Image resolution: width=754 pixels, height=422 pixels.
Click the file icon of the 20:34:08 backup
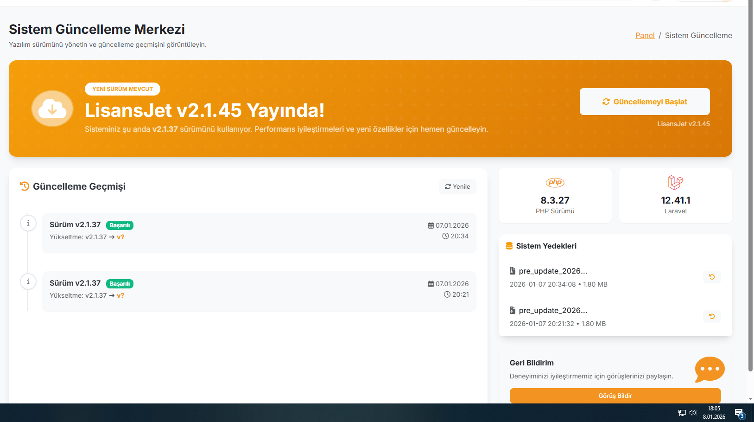pos(513,271)
